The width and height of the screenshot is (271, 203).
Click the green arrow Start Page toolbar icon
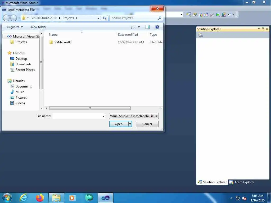pyautogui.click(x=218, y=15)
